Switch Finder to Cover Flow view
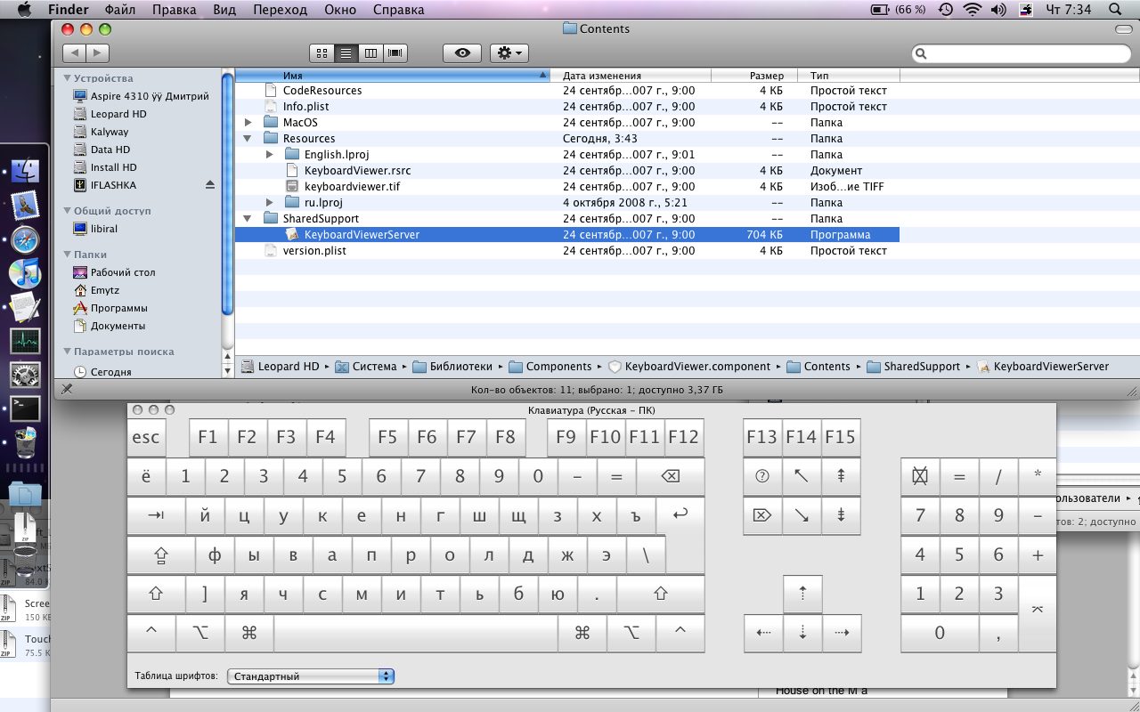1140x712 pixels. click(395, 53)
